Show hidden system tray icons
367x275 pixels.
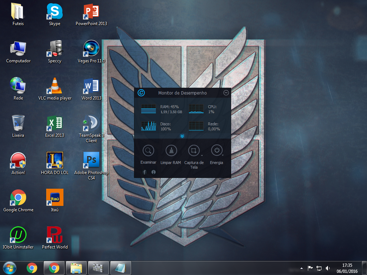coord(301,268)
